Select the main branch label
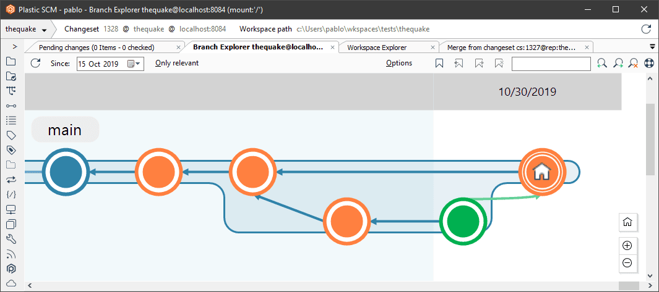 click(x=65, y=130)
